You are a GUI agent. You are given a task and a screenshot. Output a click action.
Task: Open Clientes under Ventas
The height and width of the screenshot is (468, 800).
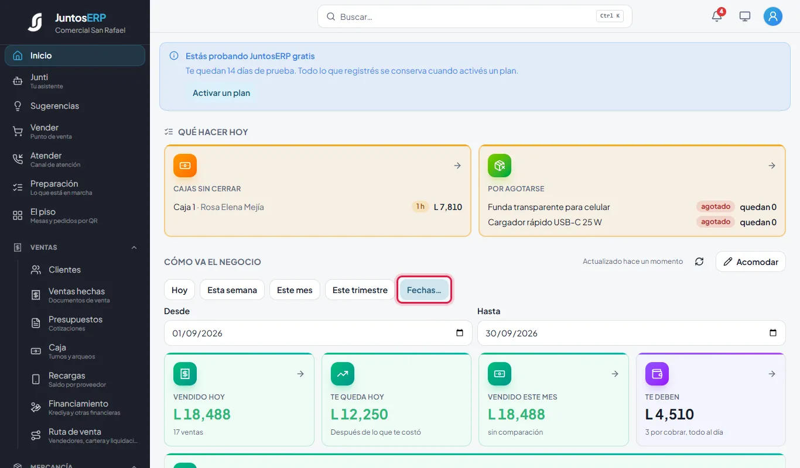pos(84,270)
